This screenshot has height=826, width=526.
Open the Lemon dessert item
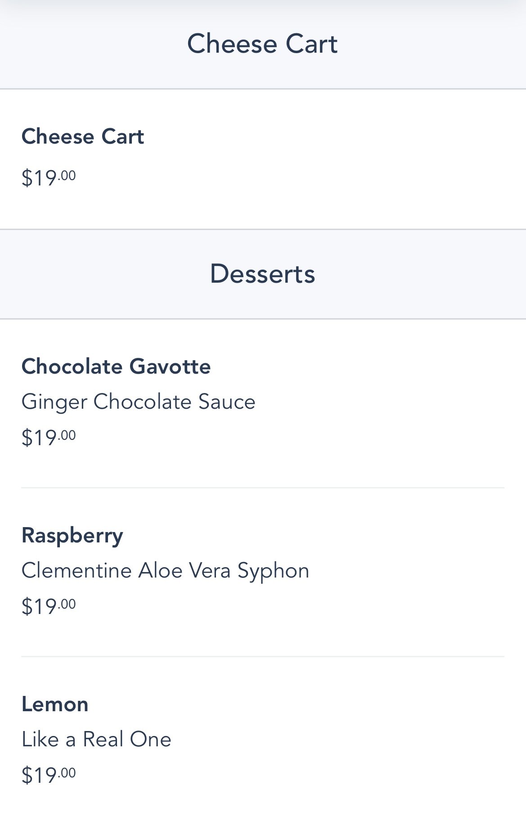point(55,704)
